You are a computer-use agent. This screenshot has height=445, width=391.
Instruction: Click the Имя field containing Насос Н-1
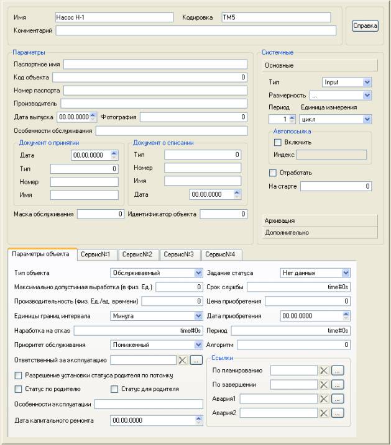114,17
